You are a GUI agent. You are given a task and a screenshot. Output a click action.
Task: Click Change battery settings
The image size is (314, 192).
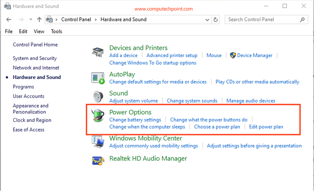pos(135,120)
